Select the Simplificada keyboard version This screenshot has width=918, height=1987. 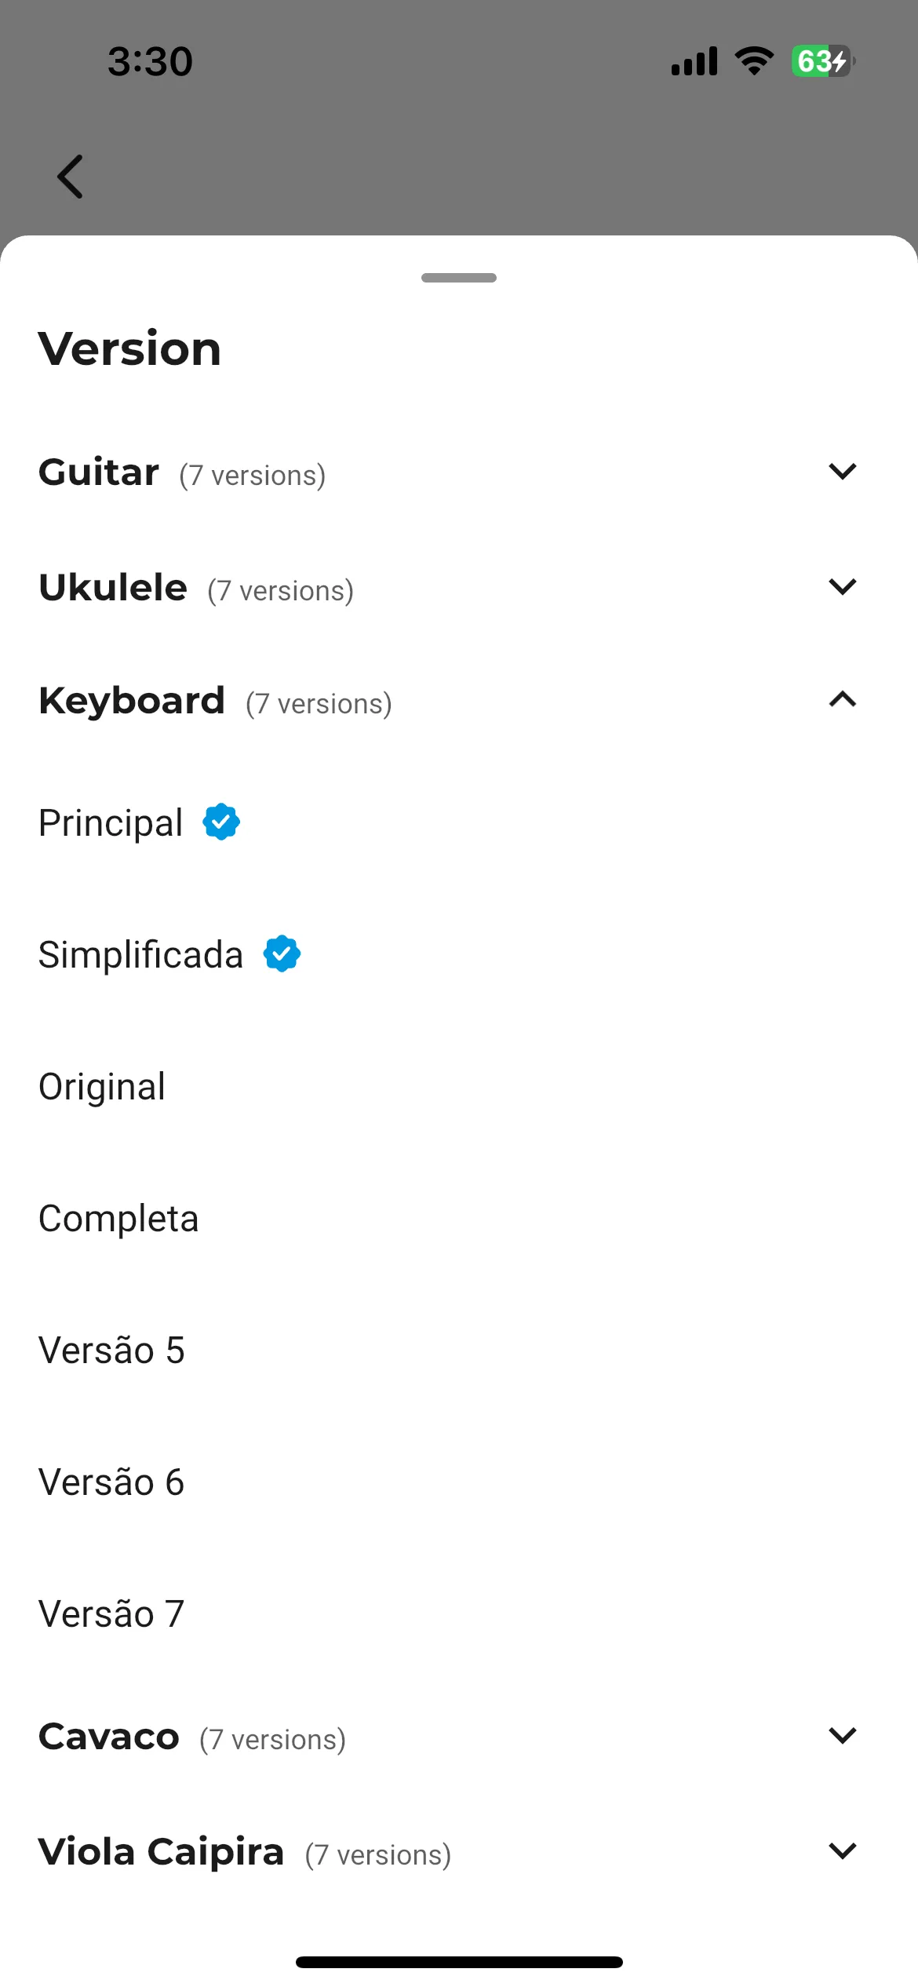coord(459,954)
